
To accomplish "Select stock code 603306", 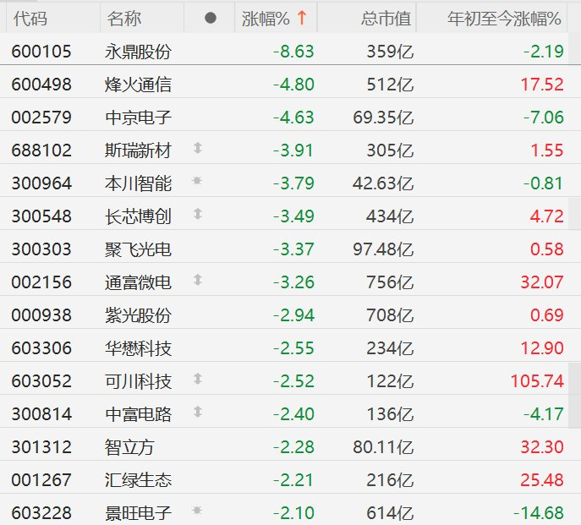I will [x=41, y=348].
